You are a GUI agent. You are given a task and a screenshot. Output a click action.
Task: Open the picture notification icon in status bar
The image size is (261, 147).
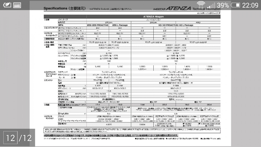(x=17, y=5)
